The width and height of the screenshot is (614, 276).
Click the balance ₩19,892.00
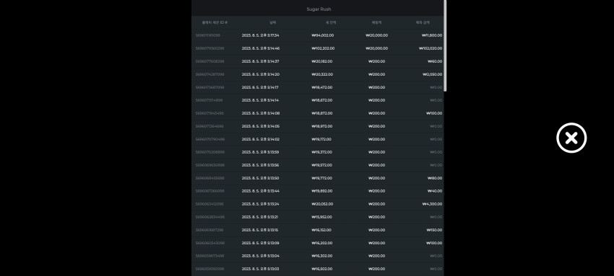tap(322, 191)
